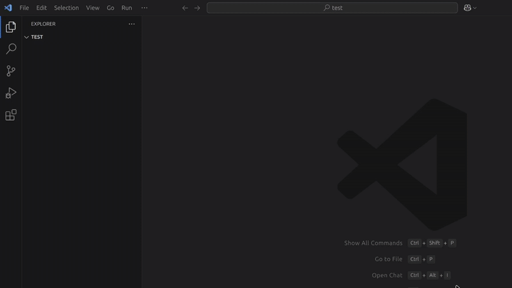
Task: Open the File menu
Action: 24,8
